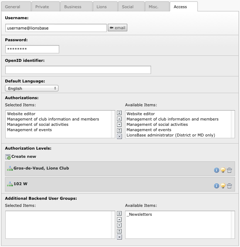Click move-to-bottom arrow in Authorizations

tap(119, 130)
